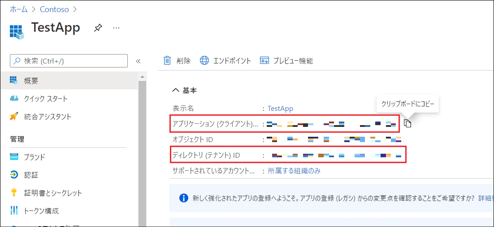
Task: Click the trash can delete icon
Action: pyautogui.click(x=167, y=61)
